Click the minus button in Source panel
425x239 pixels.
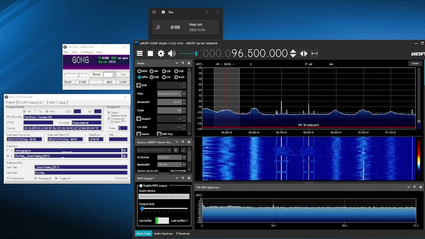click(183, 150)
